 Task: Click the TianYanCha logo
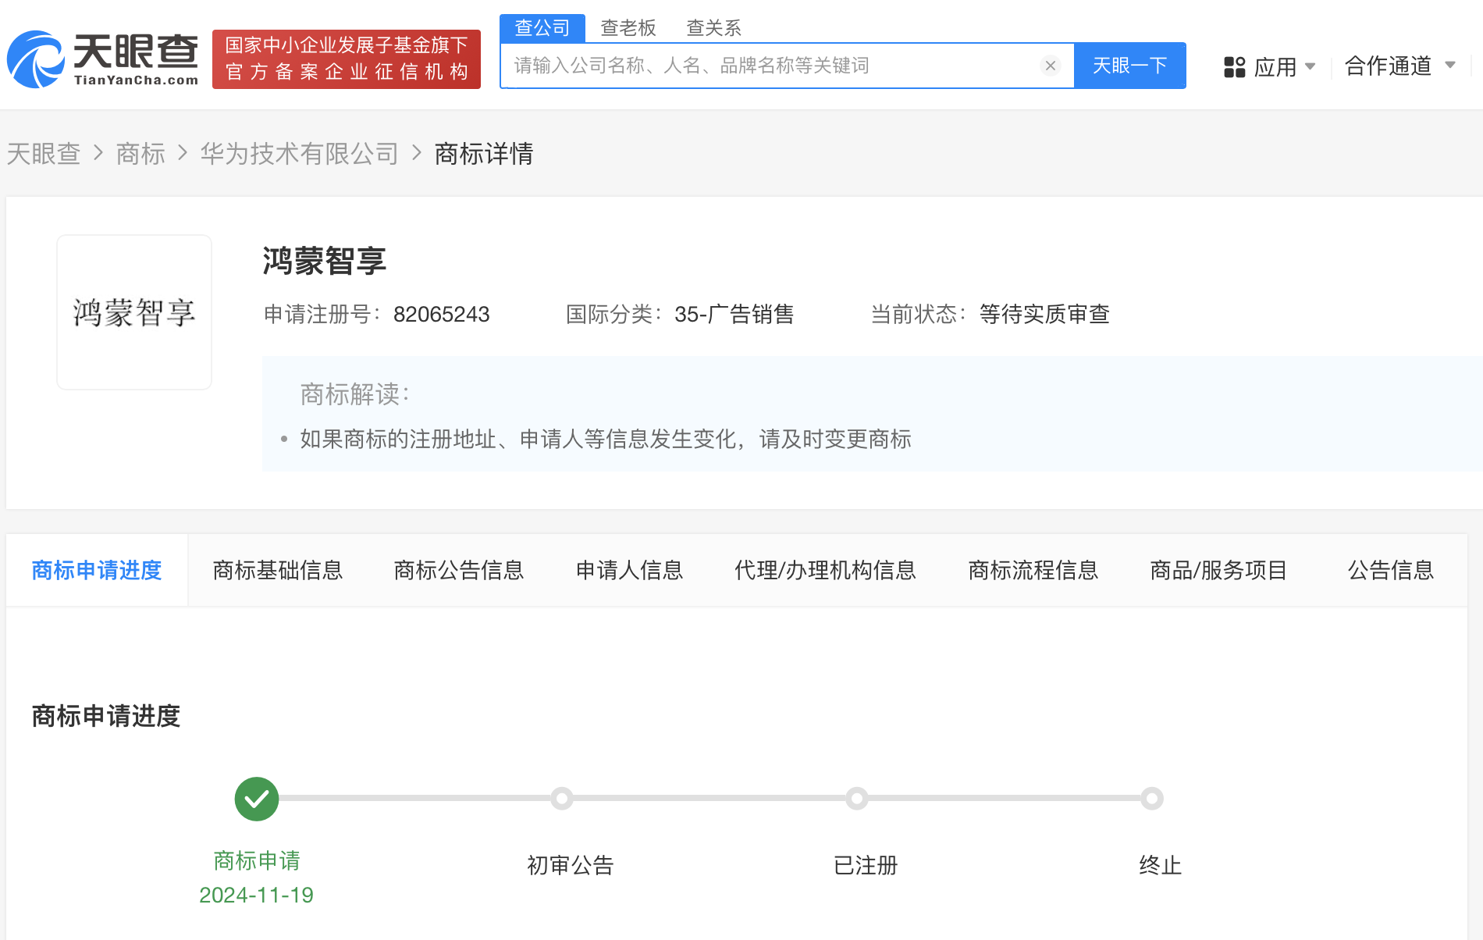point(102,59)
